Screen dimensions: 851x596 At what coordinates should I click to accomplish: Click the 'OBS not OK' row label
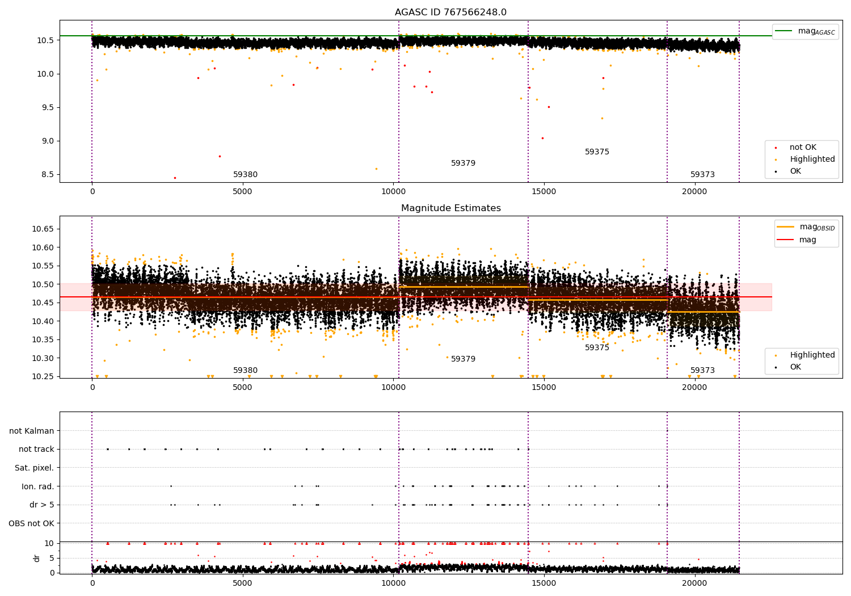point(31,523)
